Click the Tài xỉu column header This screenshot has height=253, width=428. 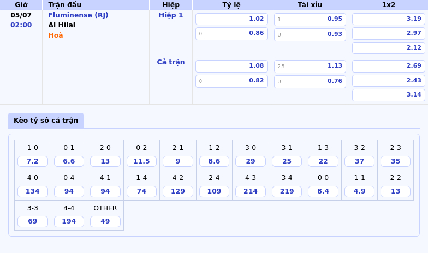(x=310, y=5)
